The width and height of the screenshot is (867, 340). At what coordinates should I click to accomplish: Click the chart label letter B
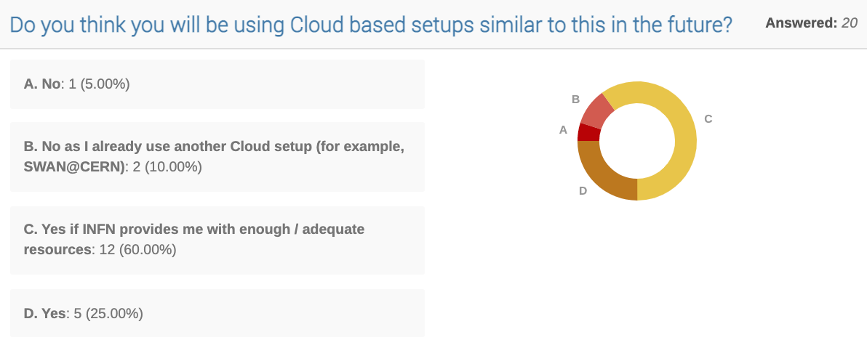point(575,100)
